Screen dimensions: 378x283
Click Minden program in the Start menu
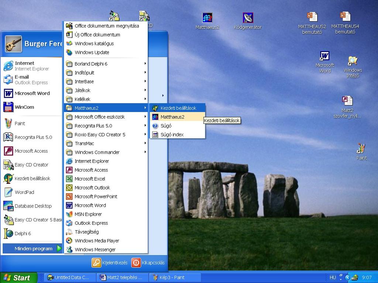click(32, 249)
